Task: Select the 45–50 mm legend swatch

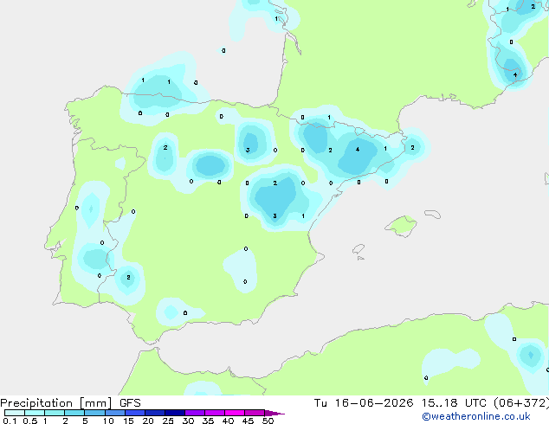Action: (255, 413)
